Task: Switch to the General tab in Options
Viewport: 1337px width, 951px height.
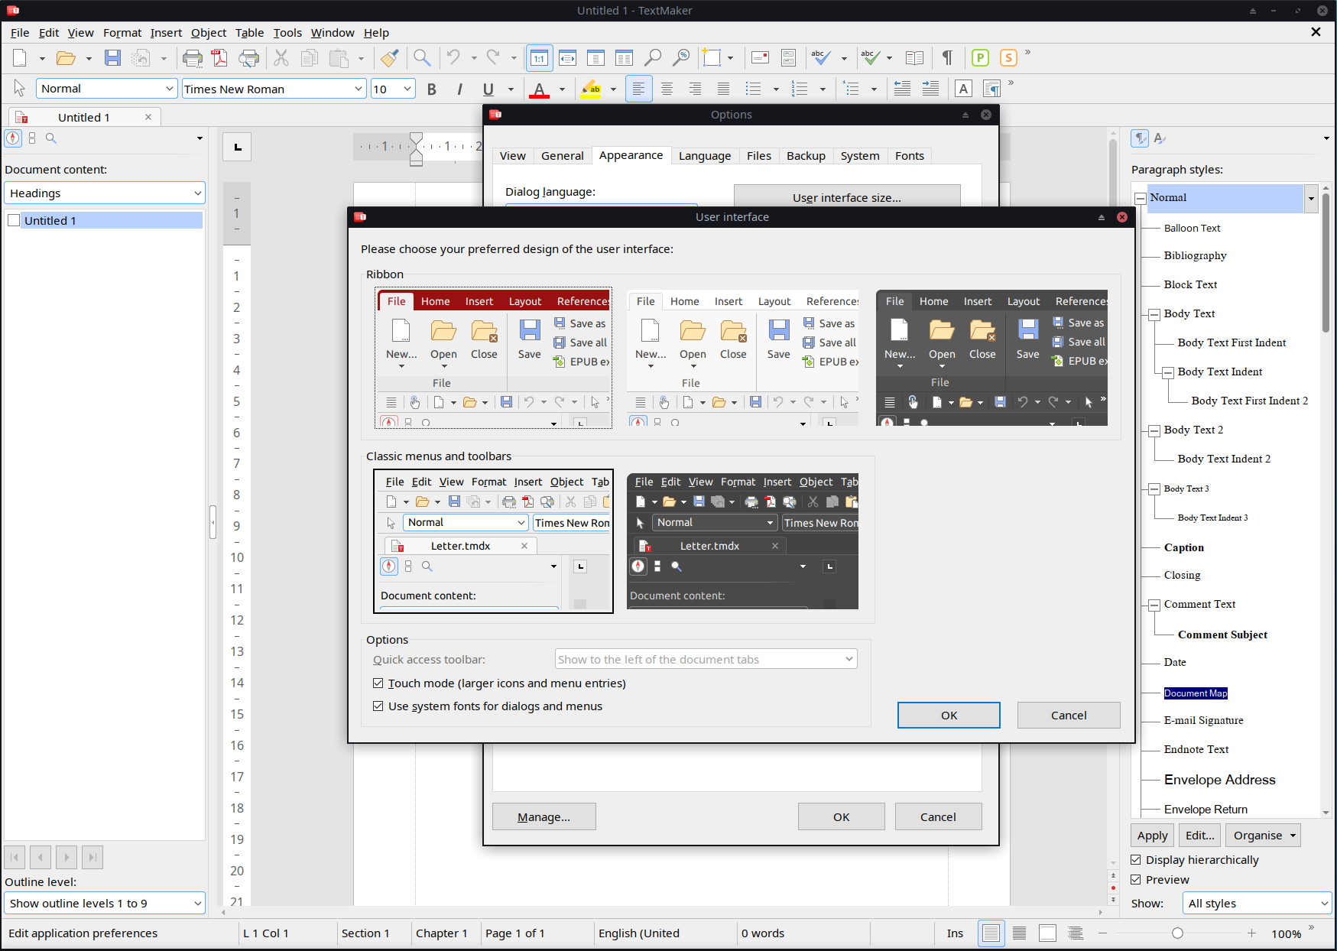Action: [563, 156]
